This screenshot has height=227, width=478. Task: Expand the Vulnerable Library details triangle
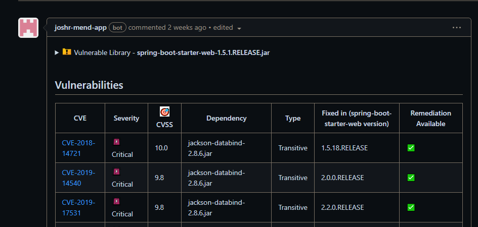pyautogui.click(x=57, y=52)
